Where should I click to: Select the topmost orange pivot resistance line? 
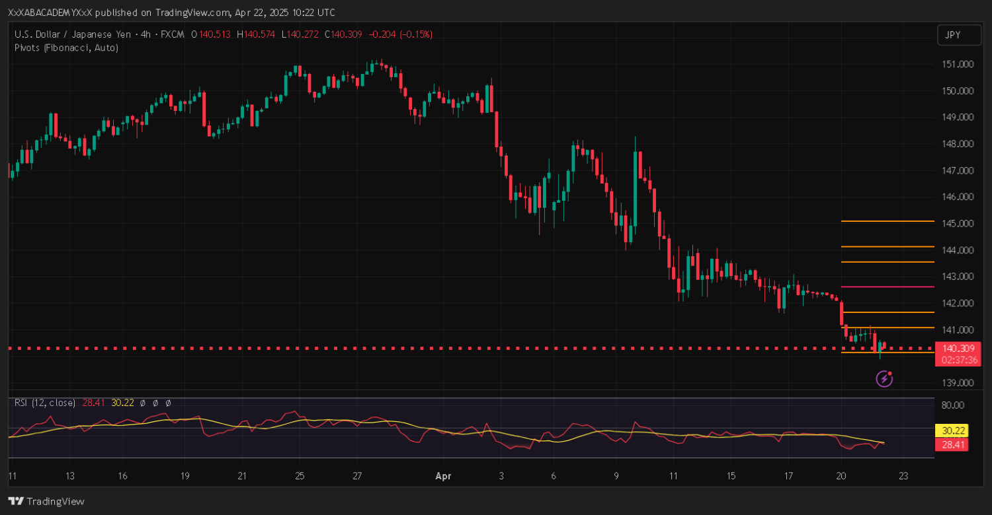pyautogui.click(x=886, y=221)
